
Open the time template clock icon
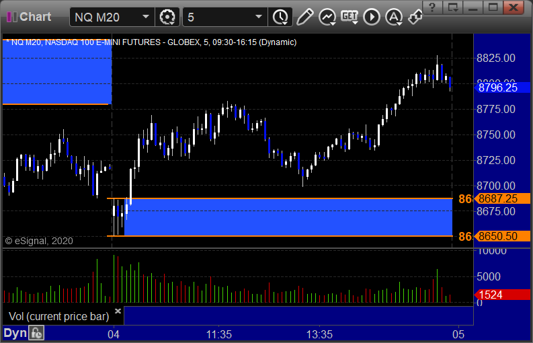click(280, 16)
